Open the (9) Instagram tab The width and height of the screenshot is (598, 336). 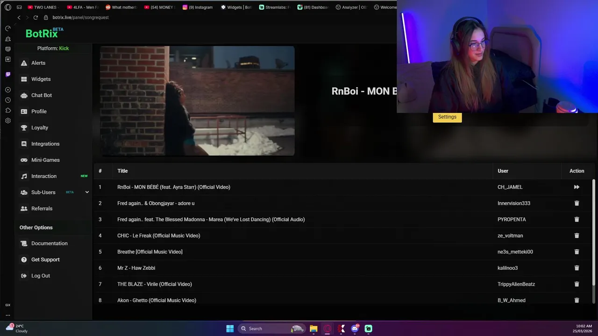click(x=198, y=7)
